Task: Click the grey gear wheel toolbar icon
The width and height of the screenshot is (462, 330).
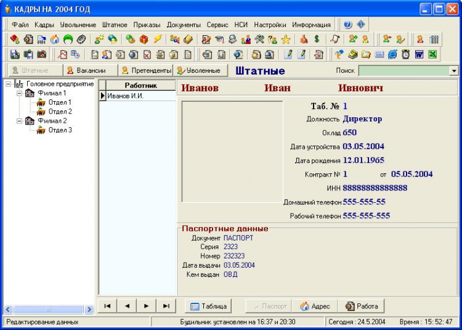Action: point(81,39)
